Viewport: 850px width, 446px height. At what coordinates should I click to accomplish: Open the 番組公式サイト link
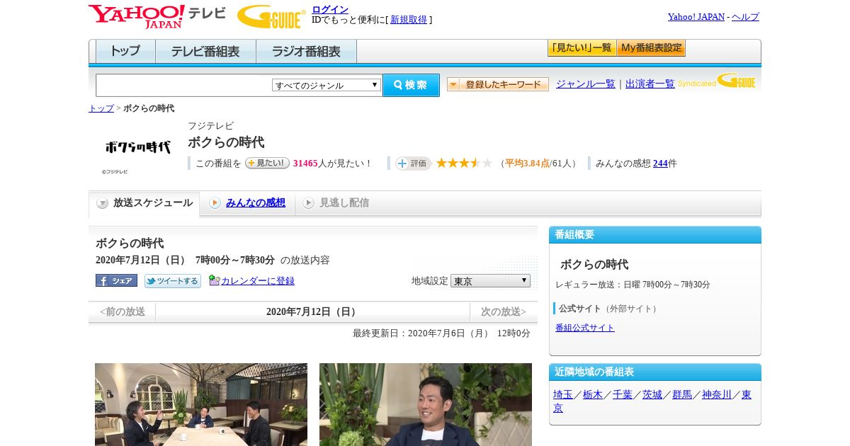pos(585,328)
